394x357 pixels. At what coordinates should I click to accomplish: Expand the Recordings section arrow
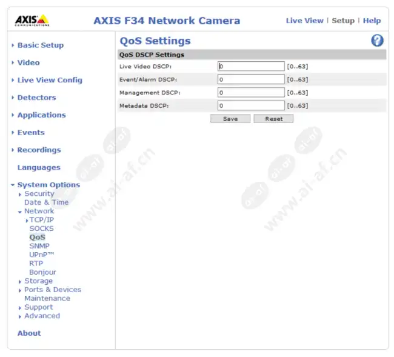pyautogui.click(x=13, y=150)
